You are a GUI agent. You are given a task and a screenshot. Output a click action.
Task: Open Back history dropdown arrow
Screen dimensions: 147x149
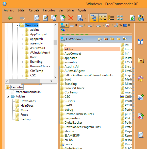pyautogui.click(x=16, y=18)
